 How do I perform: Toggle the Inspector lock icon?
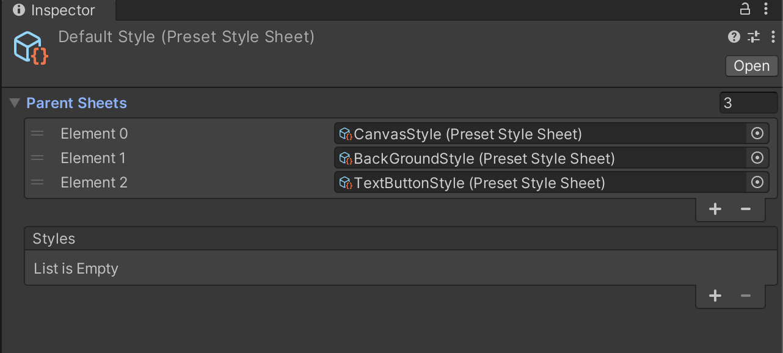coord(744,9)
